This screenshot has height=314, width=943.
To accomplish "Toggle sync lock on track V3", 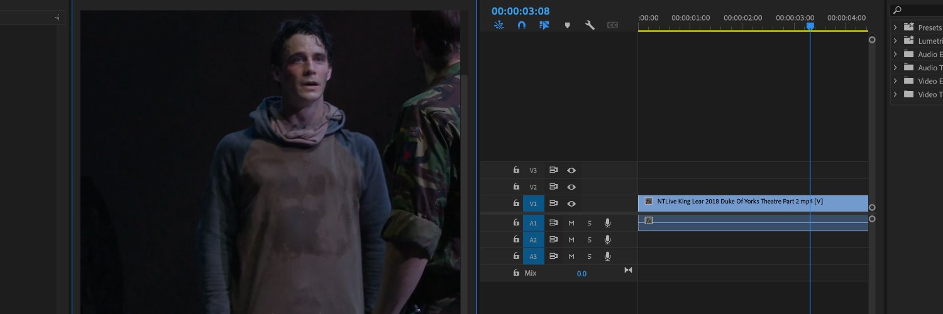I will (554, 170).
